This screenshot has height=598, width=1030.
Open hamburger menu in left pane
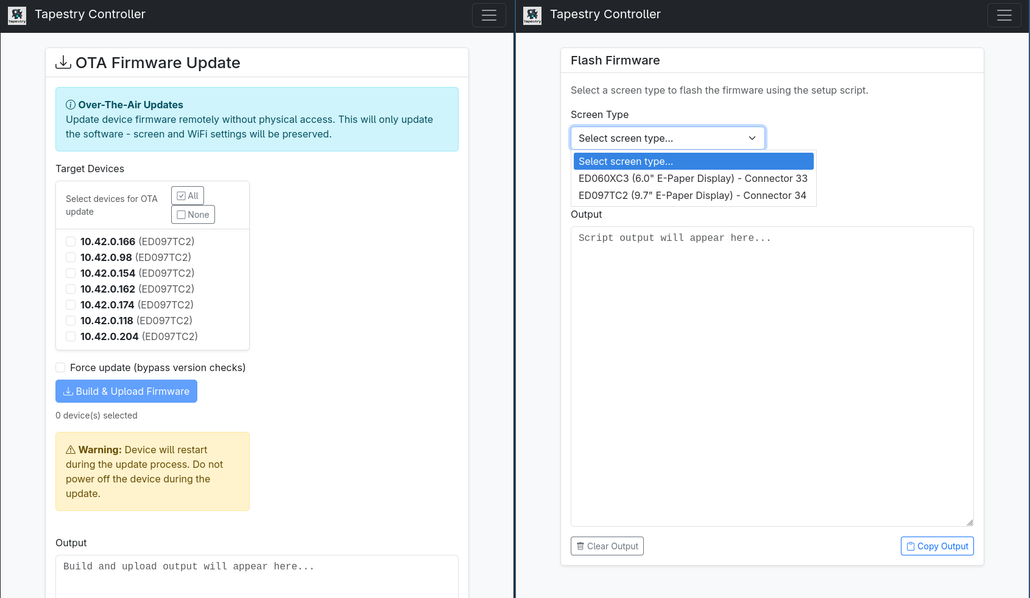489,15
